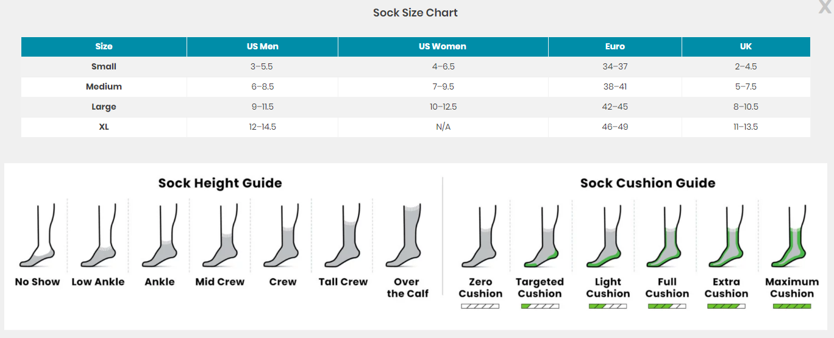Select the Medium size row label
Image resolution: width=834 pixels, height=338 pixels.
[104, 86]
